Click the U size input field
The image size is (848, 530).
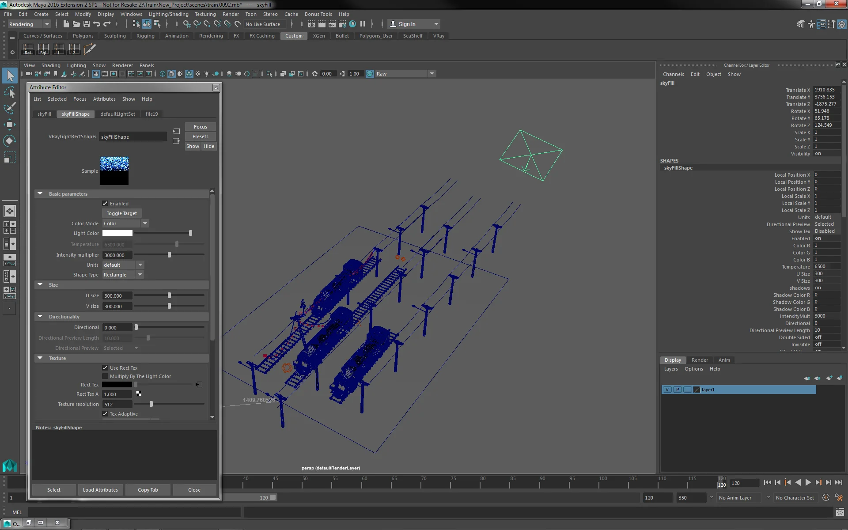click(x=117, y=295)
